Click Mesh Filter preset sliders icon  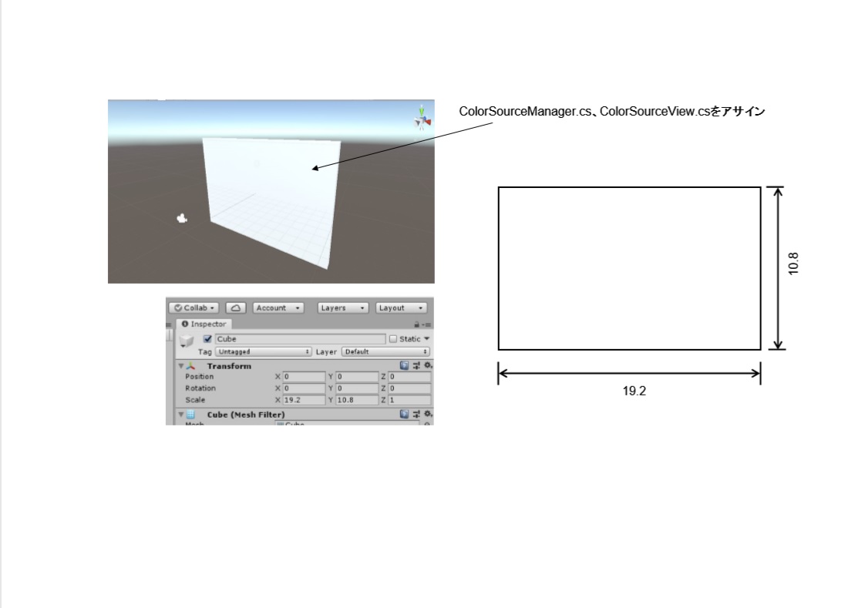click(x=416, y=414)
